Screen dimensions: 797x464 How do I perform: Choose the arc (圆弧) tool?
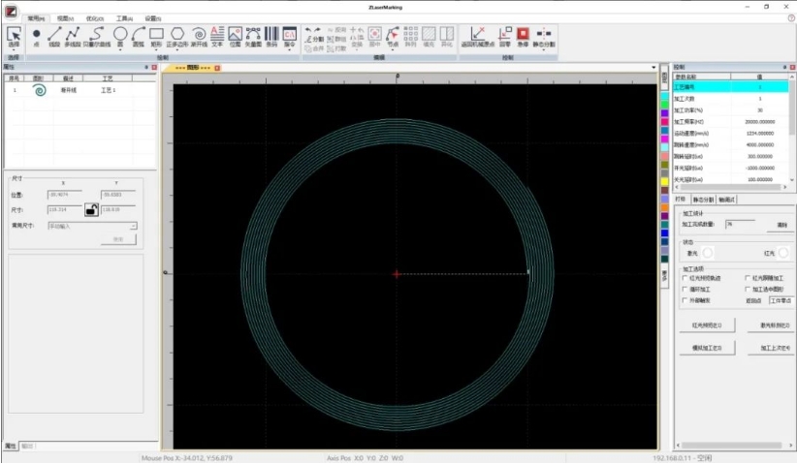(139, 37)
